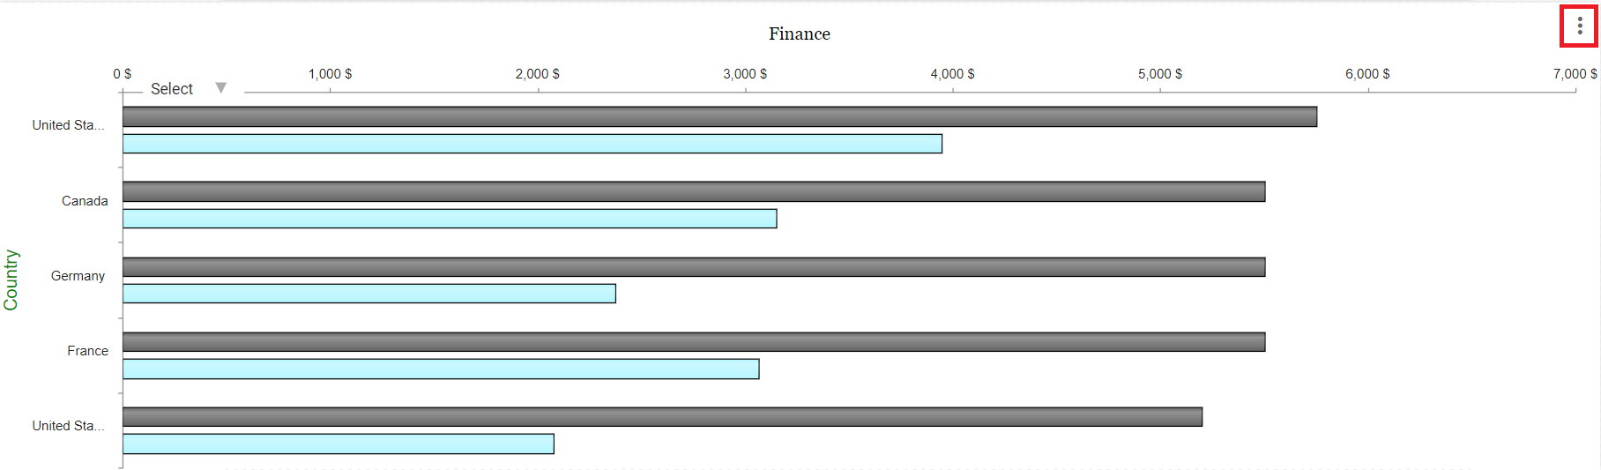Click Germany's gray bar

tap(693, 267)
